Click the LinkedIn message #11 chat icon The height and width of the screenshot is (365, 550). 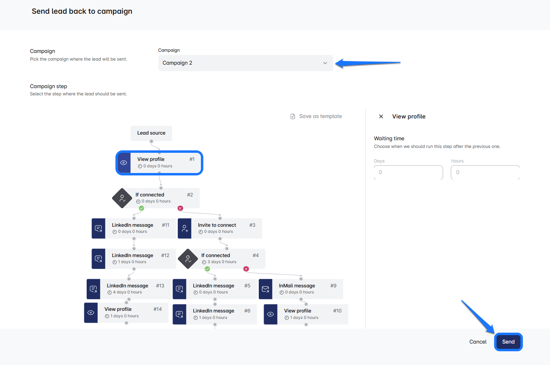pos(98,228)
